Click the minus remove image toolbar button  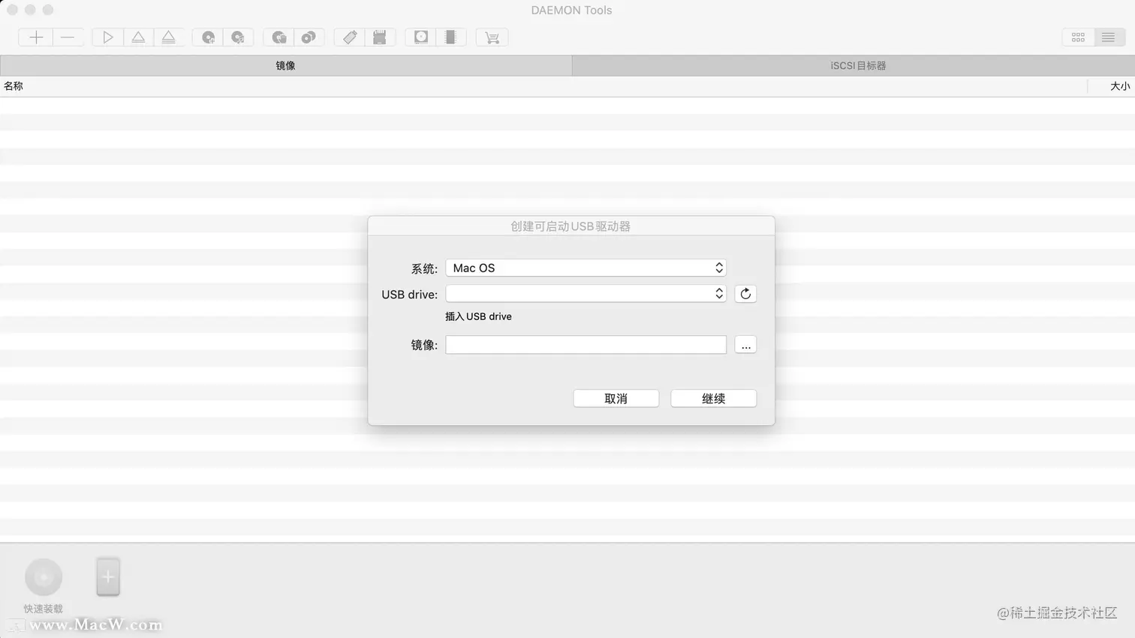click(68, 37)
